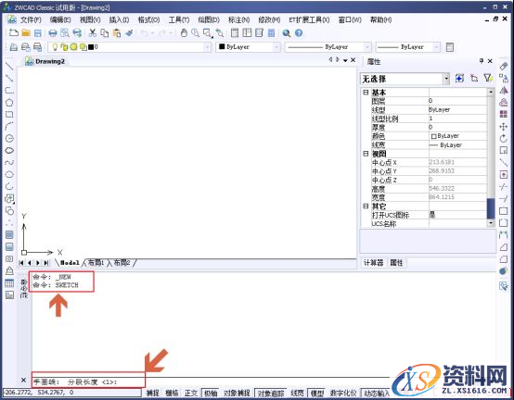
Task: Open the linetype ByLayer dropdown
Action: [x=367, y=47]
